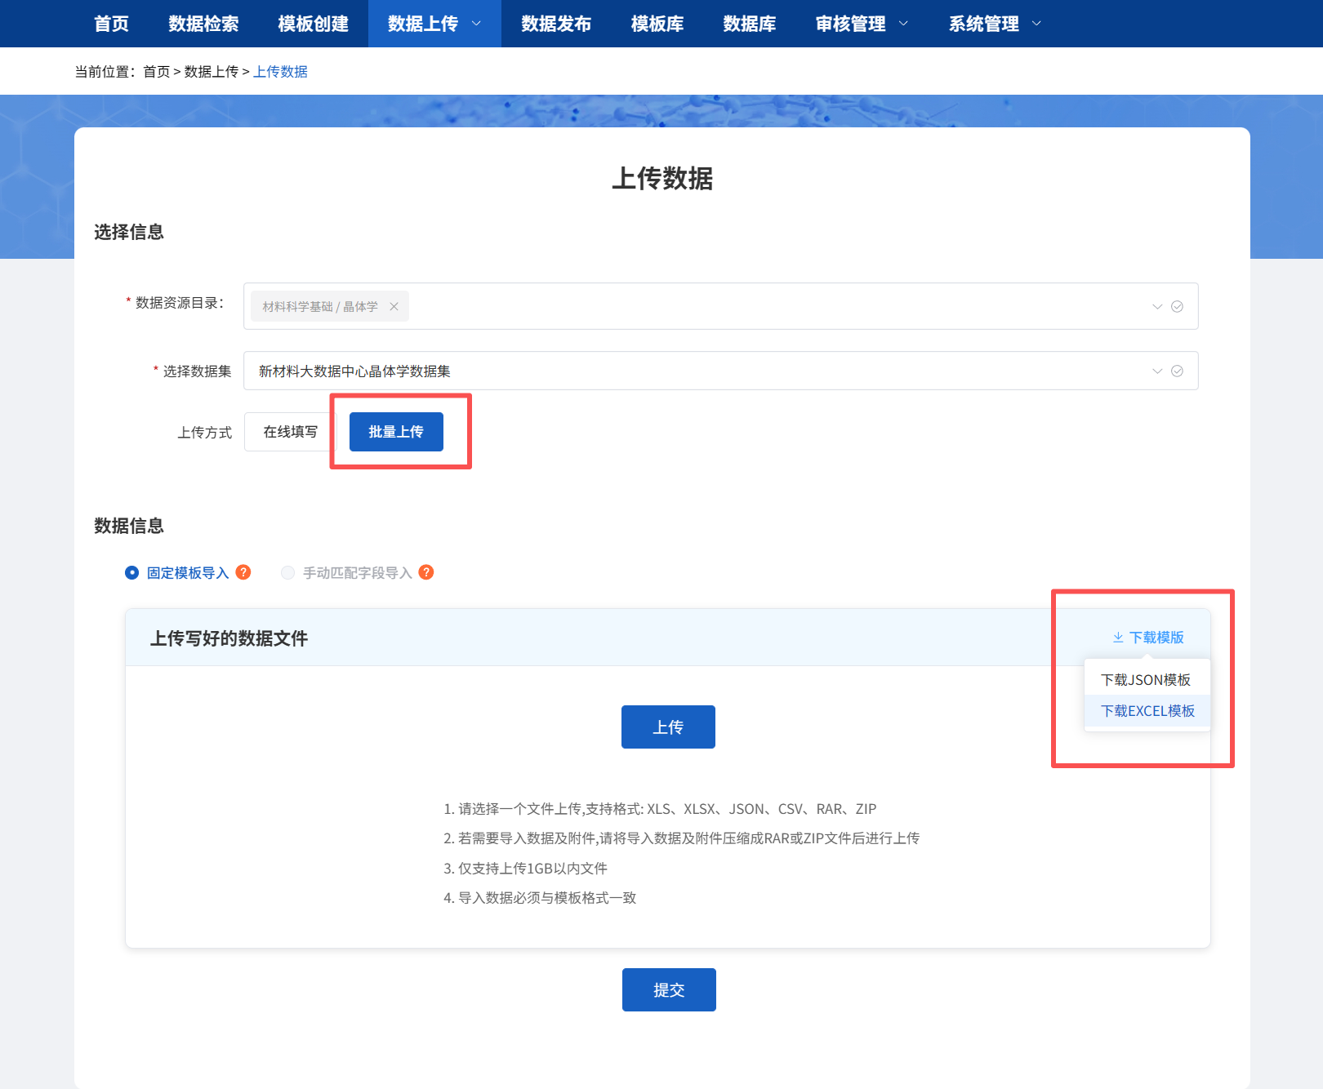
Task: Choose 下载JSON模板 from the template menu
Action: click(1147, 678)
